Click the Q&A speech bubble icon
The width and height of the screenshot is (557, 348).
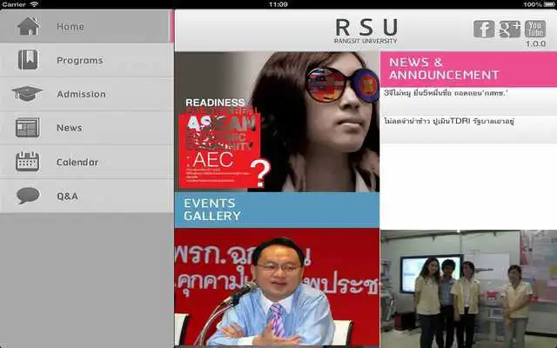point(28,195)
